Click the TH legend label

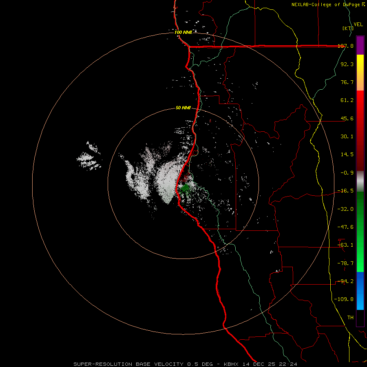(350, 318)
